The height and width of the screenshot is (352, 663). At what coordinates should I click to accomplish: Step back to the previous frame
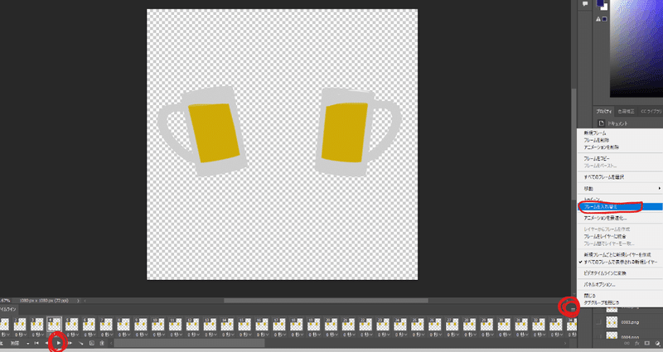point(47,343)
